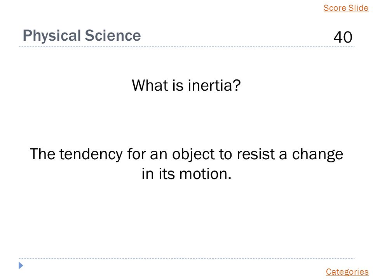Click the blue triangle arrow icon
Screen dimensions: 373x279
click(21, 265)
